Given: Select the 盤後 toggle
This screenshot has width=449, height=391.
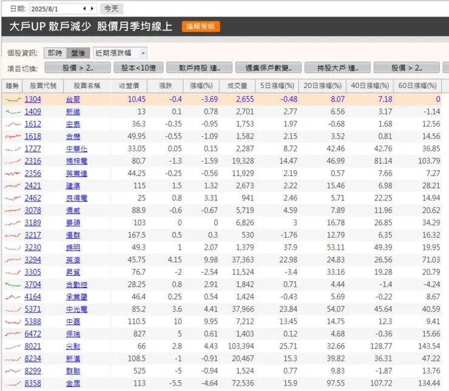Looking at the screenshot, I should click(78, 53).
